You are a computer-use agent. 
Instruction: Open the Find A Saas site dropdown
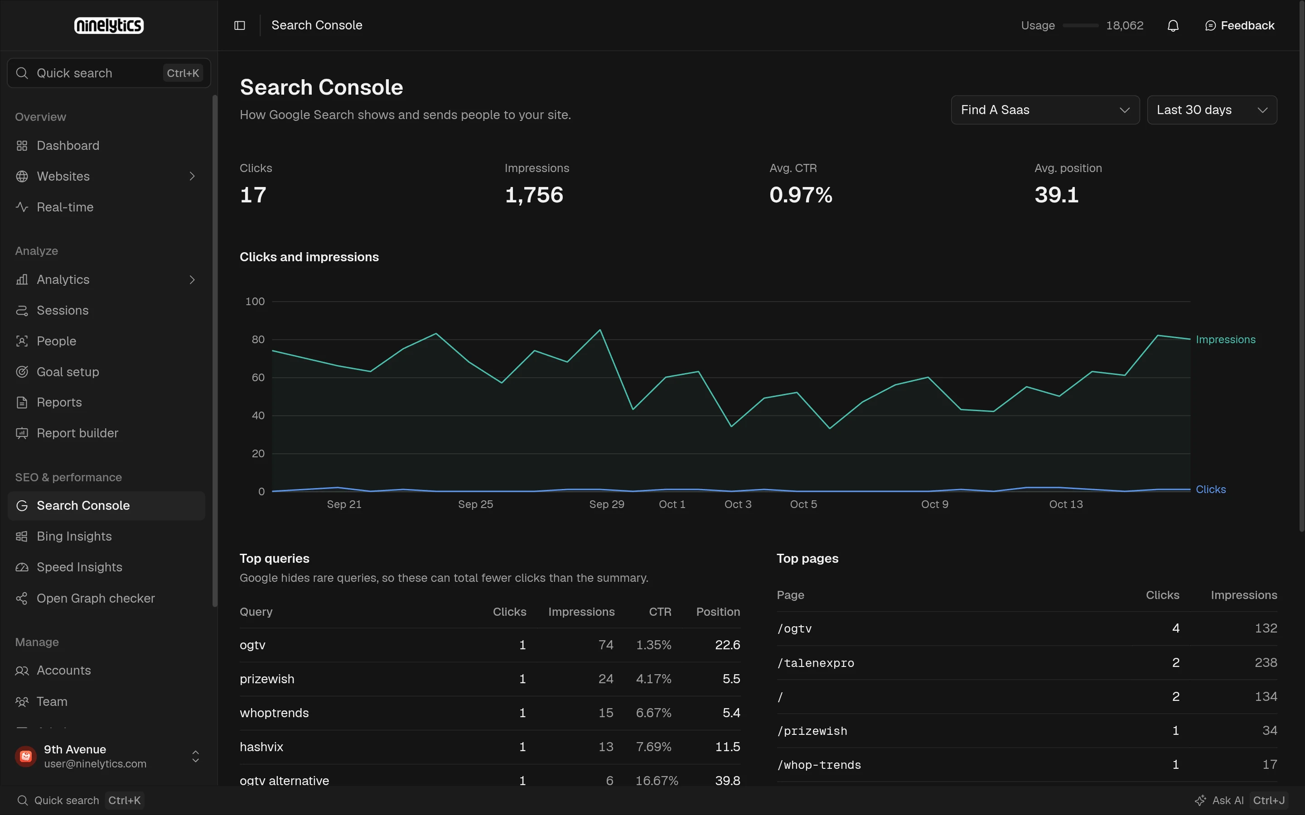click(1045, 110)
